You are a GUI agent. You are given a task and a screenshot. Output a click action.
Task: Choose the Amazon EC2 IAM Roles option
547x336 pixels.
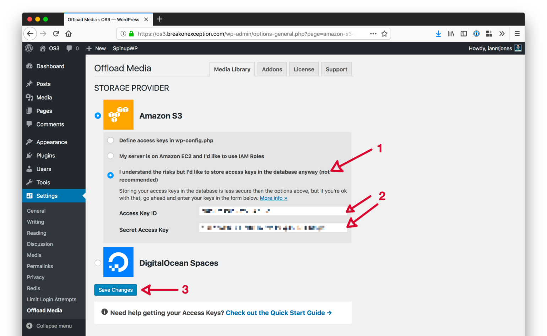pos(110,156)
